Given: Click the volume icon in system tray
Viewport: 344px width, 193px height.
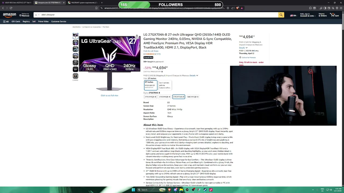Looking at the screenshot, I should tap(331, 190).
